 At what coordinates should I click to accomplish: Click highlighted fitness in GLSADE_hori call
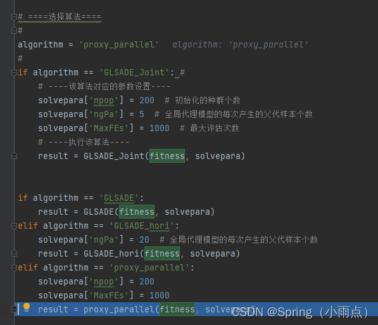pyautogui.click(x=162, y=253)
